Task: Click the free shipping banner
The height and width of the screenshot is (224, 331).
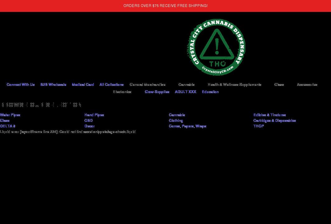Action: pos(165,6)
